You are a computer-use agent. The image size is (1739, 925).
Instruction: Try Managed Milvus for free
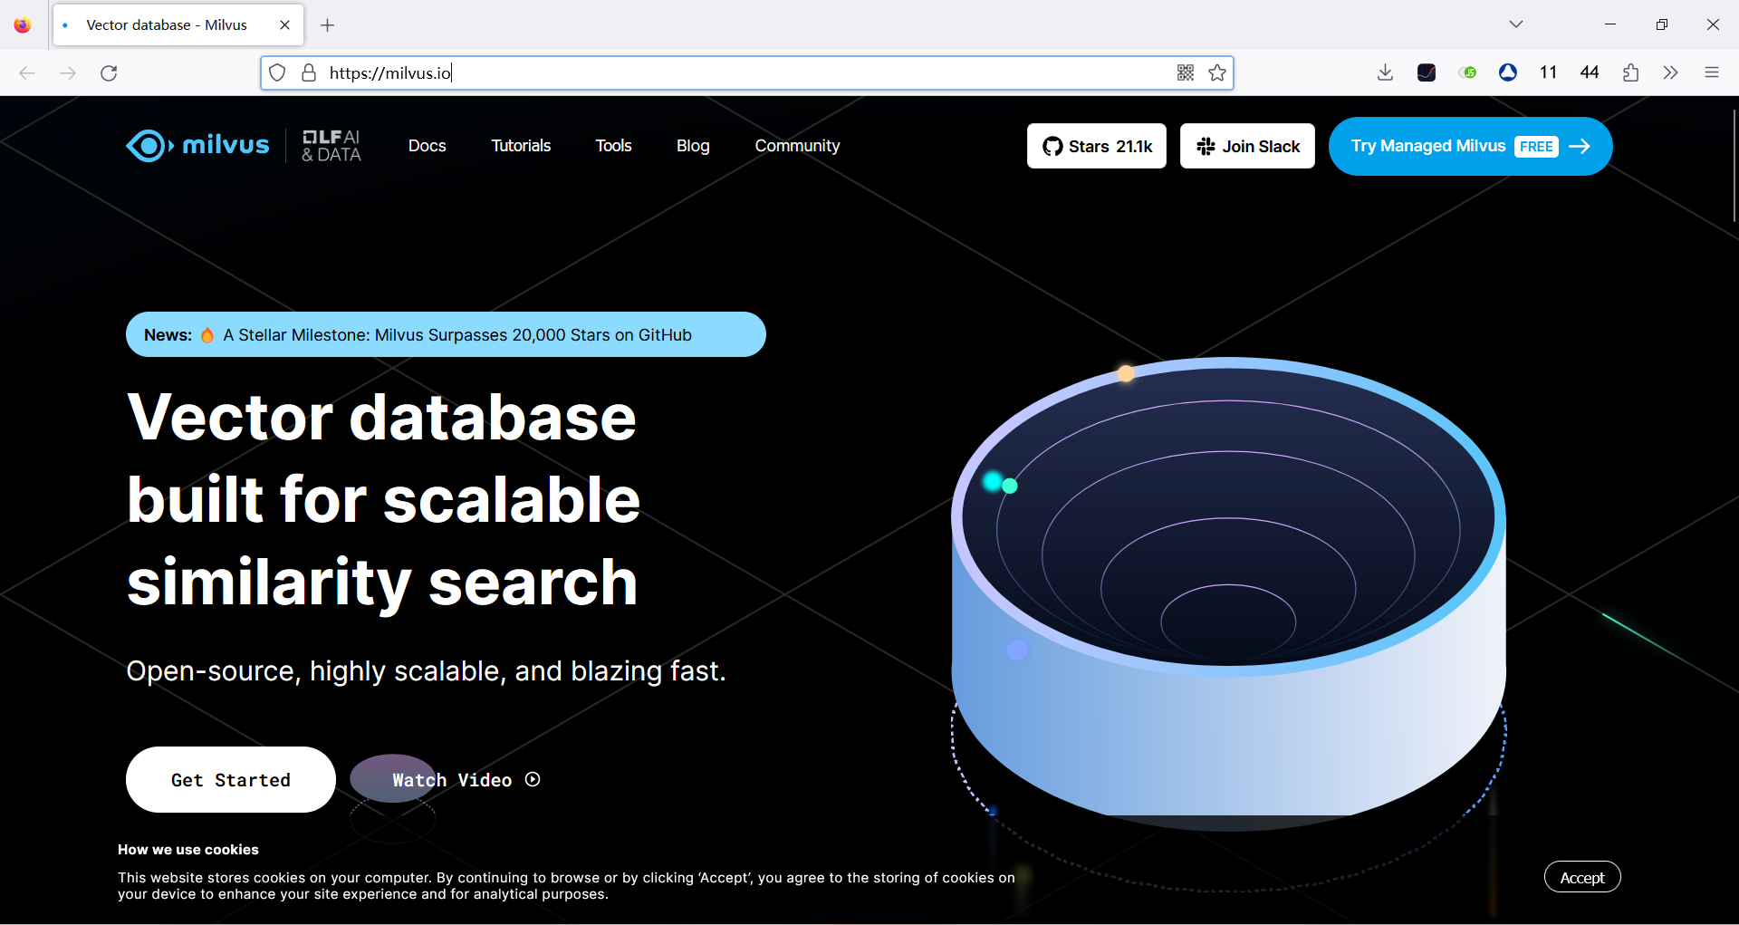pyautogui.click(x=1470, y=146)
